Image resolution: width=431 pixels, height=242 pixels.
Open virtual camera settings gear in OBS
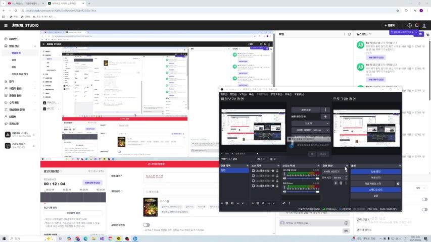(398, 184)
